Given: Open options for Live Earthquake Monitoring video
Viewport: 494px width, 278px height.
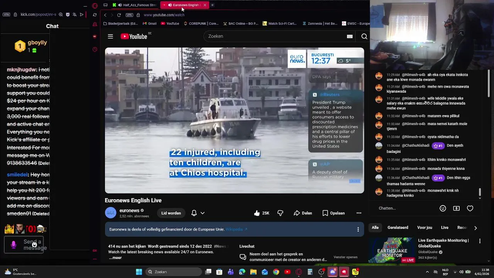Looking at the screenshot, I should (x=480, y=241).
